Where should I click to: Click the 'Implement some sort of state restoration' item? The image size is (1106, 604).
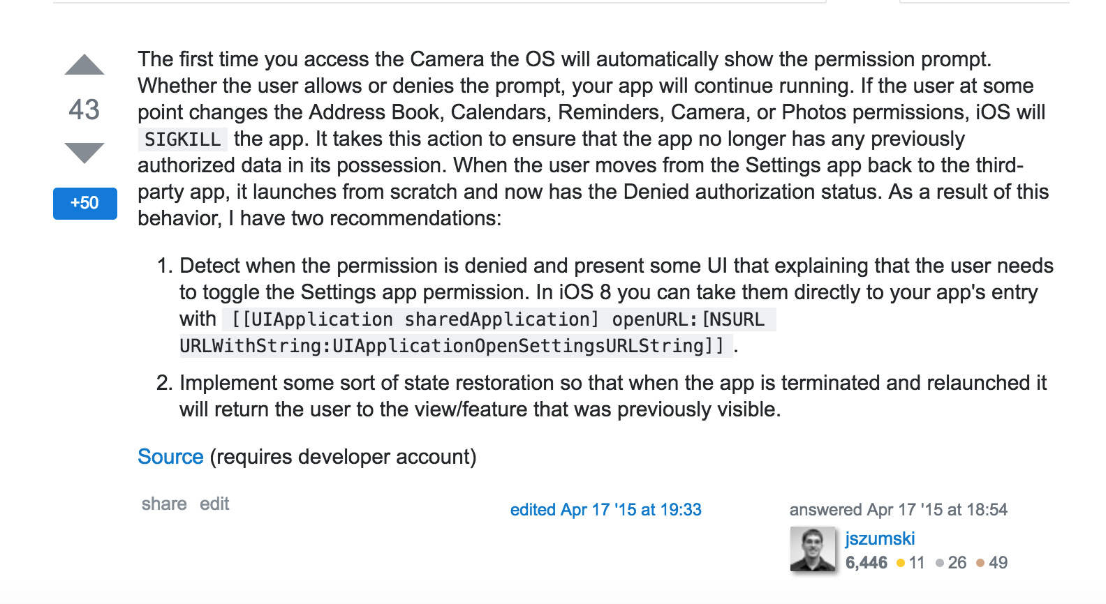point(612,383)
